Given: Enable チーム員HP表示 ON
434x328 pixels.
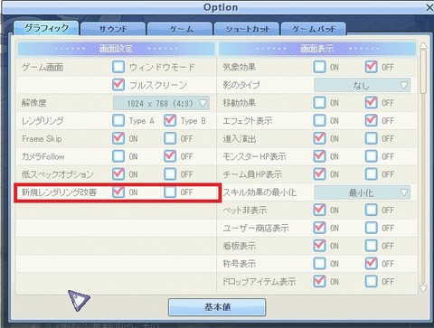Looking at the screenshot, I should [319, 174].
